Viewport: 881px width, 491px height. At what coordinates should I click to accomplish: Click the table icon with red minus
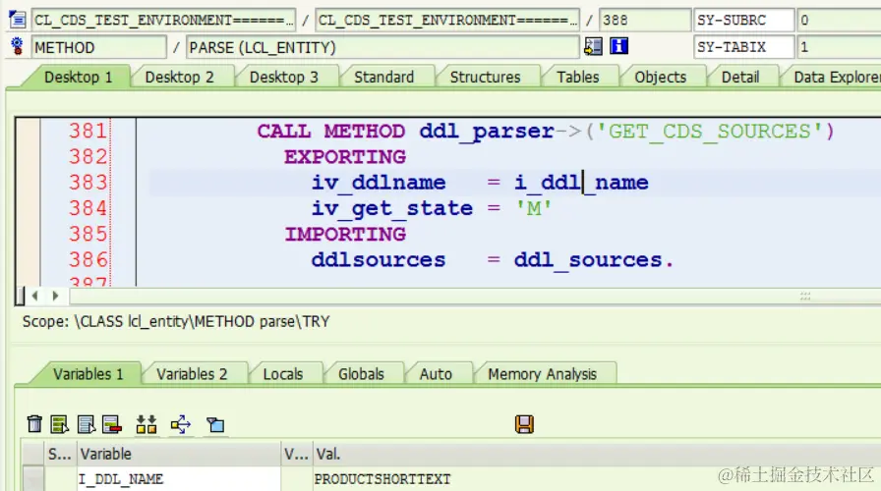(111, 424)
